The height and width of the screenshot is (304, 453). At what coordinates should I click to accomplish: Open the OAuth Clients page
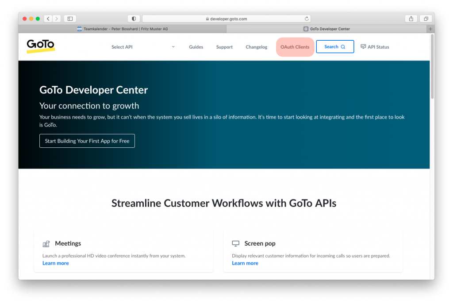(x=295, y=47)
